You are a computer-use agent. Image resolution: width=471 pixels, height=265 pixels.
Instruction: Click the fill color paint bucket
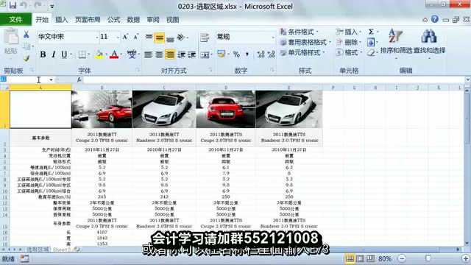tap(99, 54)
